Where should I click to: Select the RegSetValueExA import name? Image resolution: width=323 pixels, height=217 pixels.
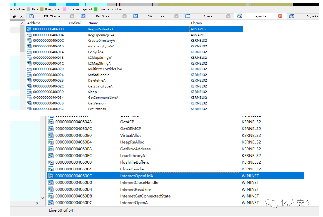click(101, 29)
